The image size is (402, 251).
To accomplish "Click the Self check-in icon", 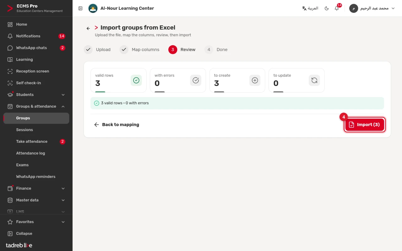I will pyautogui.click(x=10, y=83).
